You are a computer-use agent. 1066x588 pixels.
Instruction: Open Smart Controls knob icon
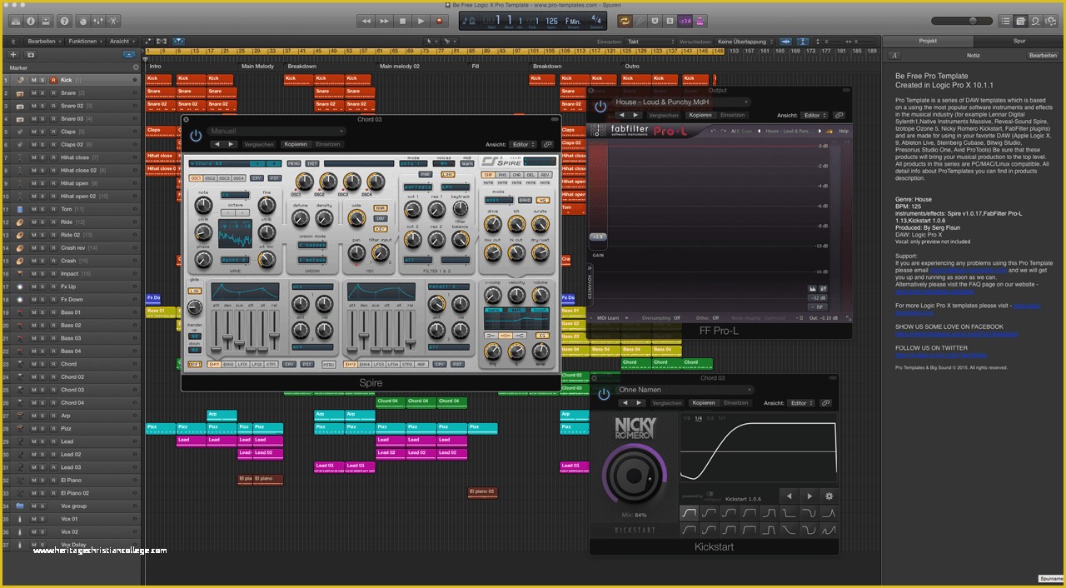[83, 20]
